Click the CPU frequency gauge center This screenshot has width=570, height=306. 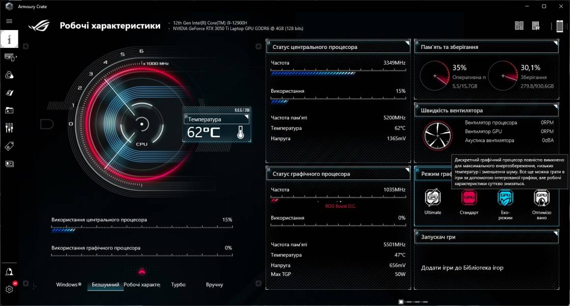click(142, 124)
